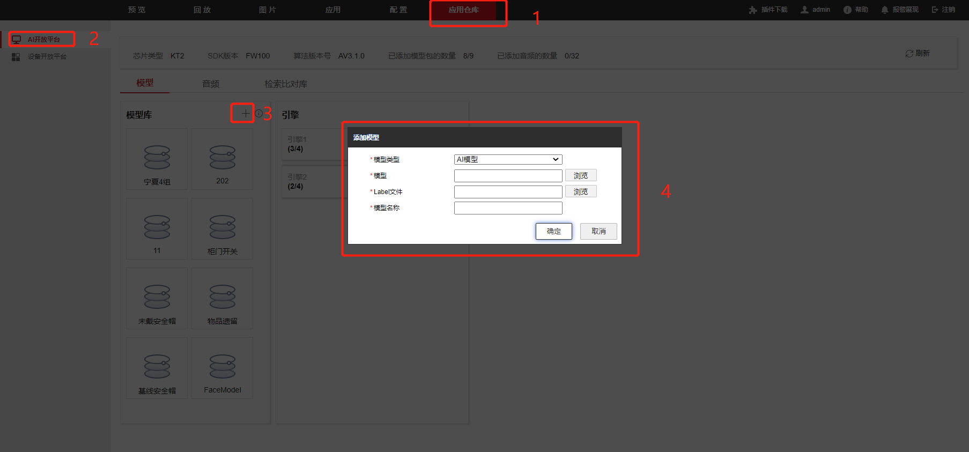Click the plus icon to add model
This screenshot has width=969, height=452.
point(245,113)
